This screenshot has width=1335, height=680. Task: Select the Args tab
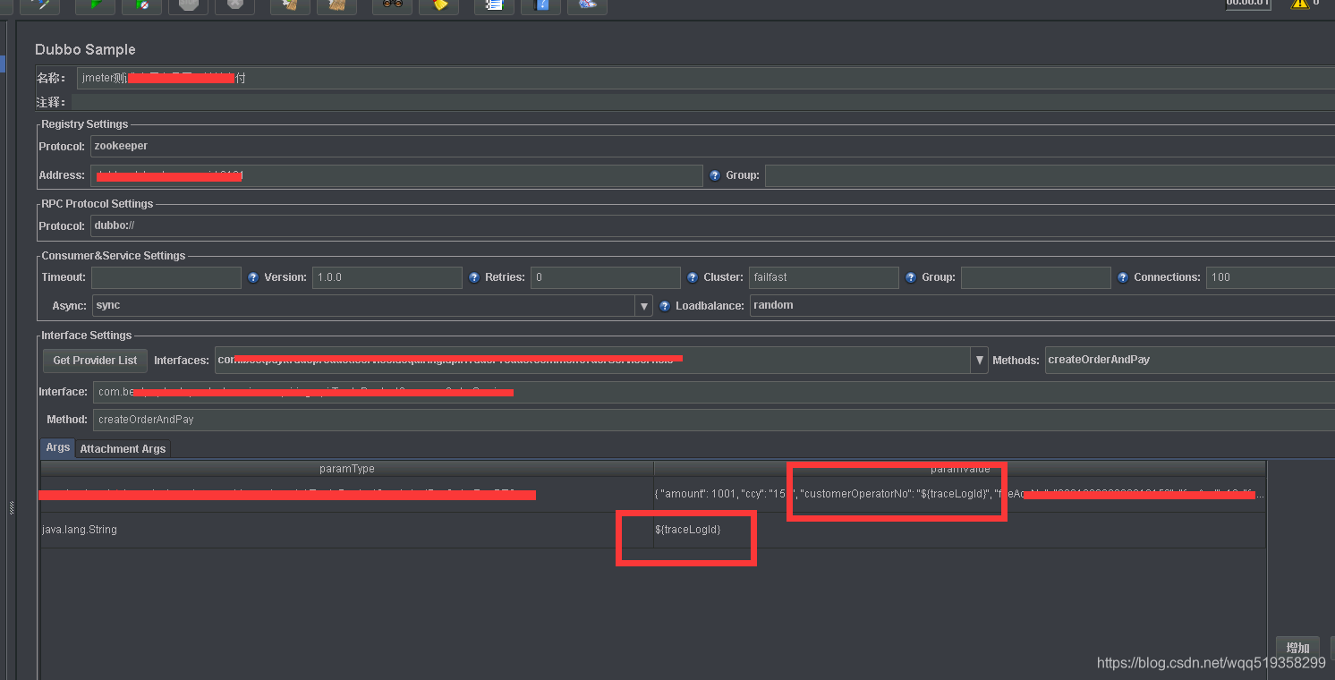tap(58, 447)
